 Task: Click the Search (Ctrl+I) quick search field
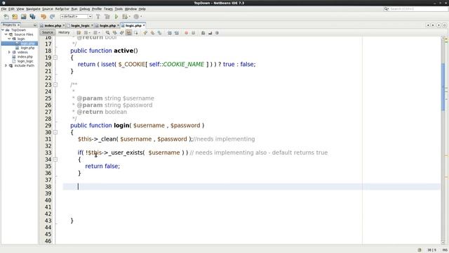(x=416, y=9)
